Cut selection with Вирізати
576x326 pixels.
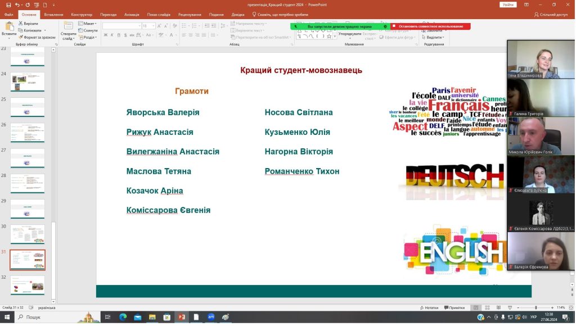[x=28, y=24]
